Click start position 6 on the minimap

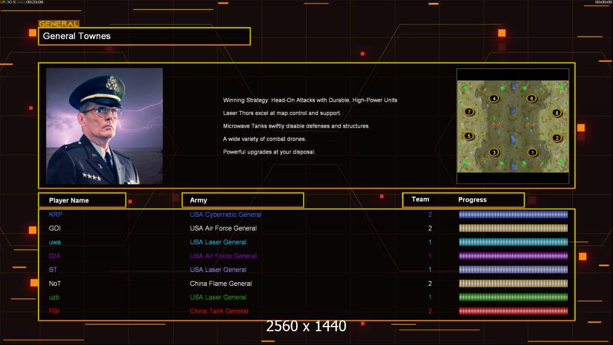(532, 98)
